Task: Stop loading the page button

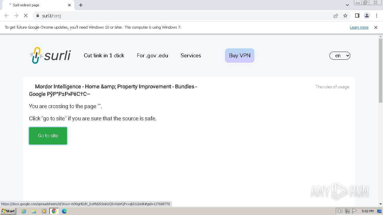Action: (x=26, y=16)
